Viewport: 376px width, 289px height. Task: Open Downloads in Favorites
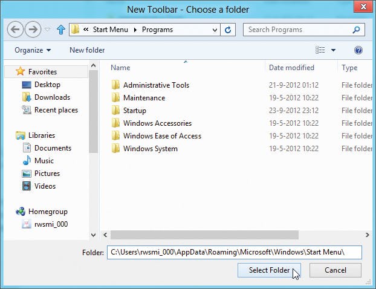coord(52,97)
